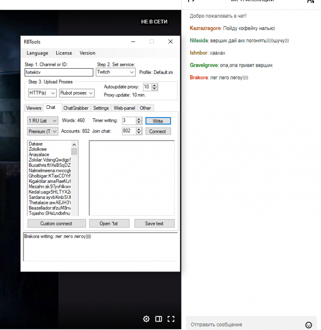This screenshot has height=330, width=321.
Task: Switch to the ChatGrabber tab
Action: 76,108
